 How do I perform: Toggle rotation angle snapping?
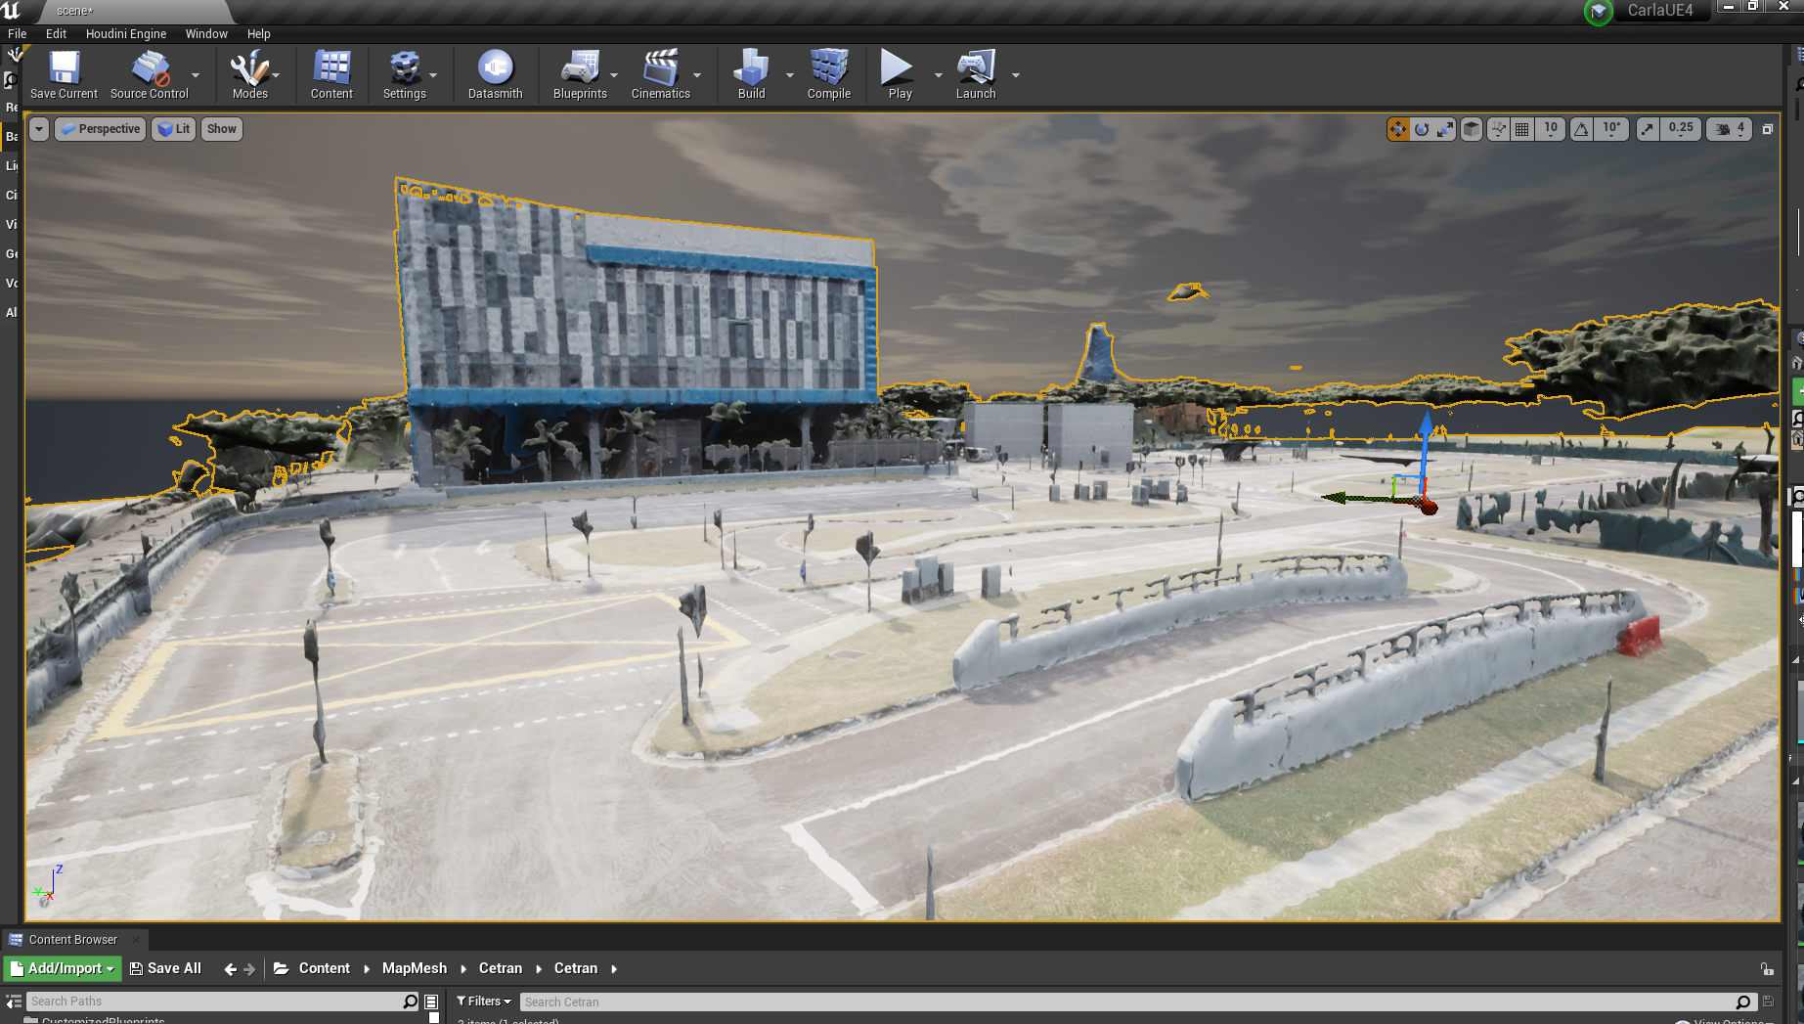coord(1582,129)
